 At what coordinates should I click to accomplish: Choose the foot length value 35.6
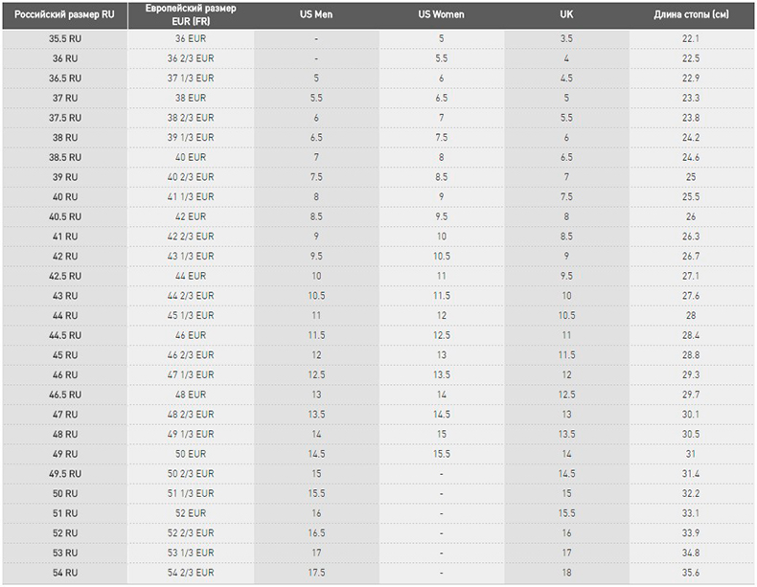[691, 573]
